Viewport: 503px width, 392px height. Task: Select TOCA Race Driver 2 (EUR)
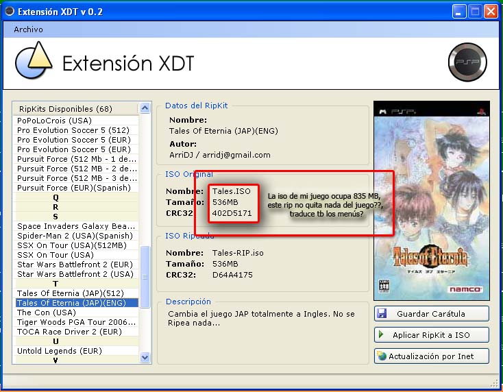[77, 332]
